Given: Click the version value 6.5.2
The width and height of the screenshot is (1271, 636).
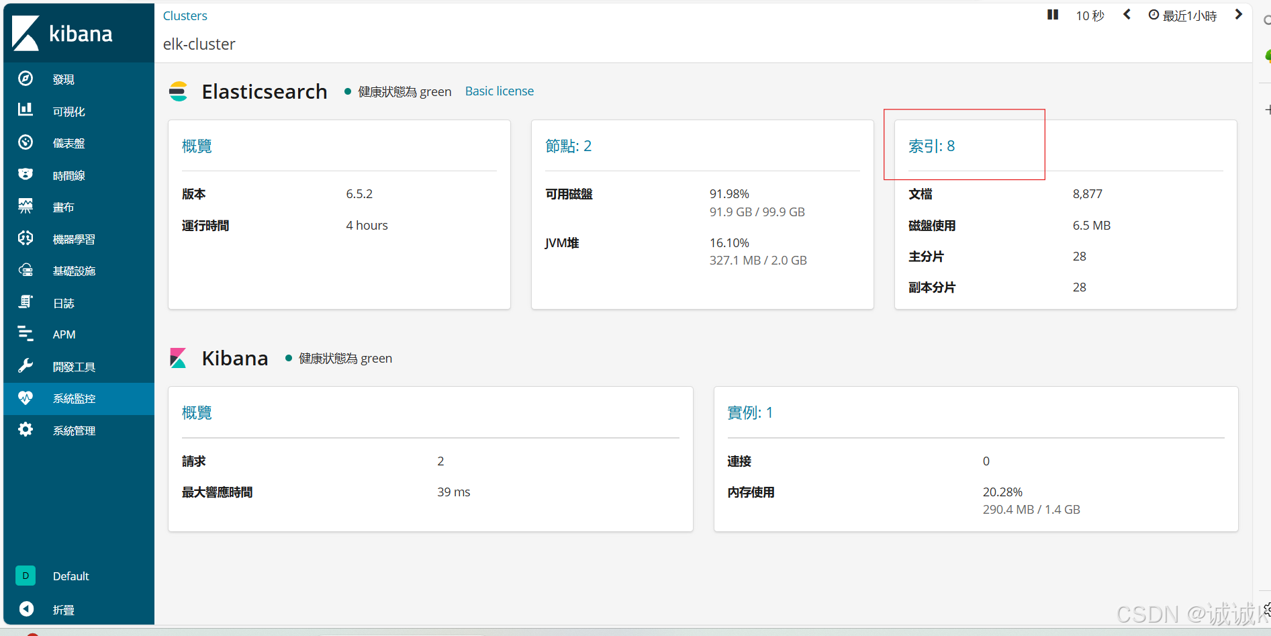Looking at the screenshot, I should (x=359, y=194).
